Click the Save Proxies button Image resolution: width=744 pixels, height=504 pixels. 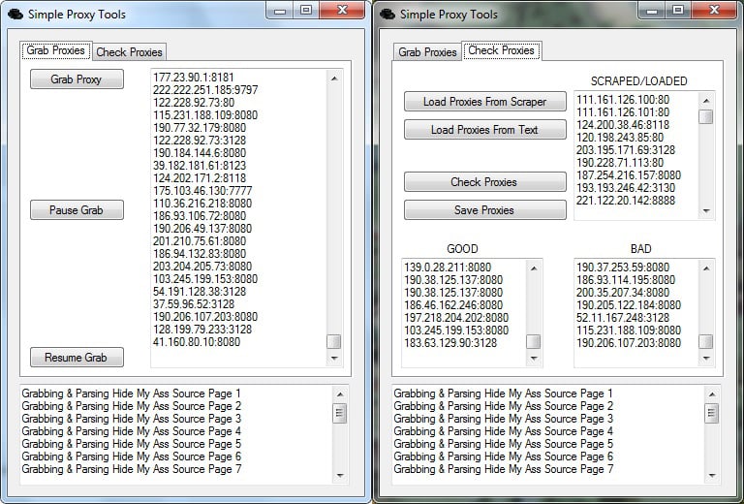tap(485, 209)
